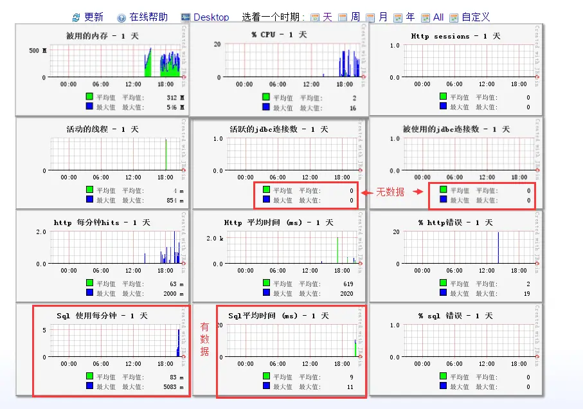583x409 pixels.
Task: Select the 年 period link
Action: [x=410, y=17]
